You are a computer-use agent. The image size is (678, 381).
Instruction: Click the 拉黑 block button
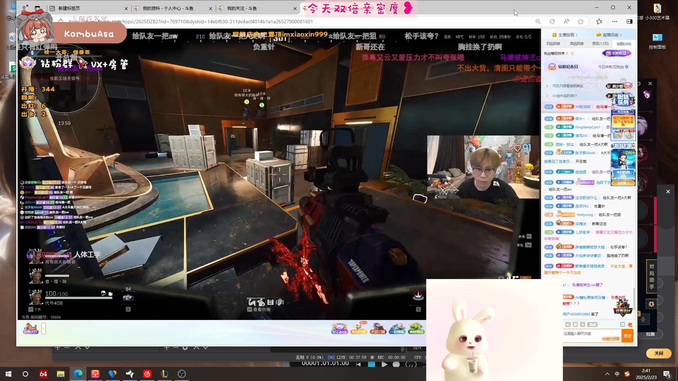tap(650, 334)
